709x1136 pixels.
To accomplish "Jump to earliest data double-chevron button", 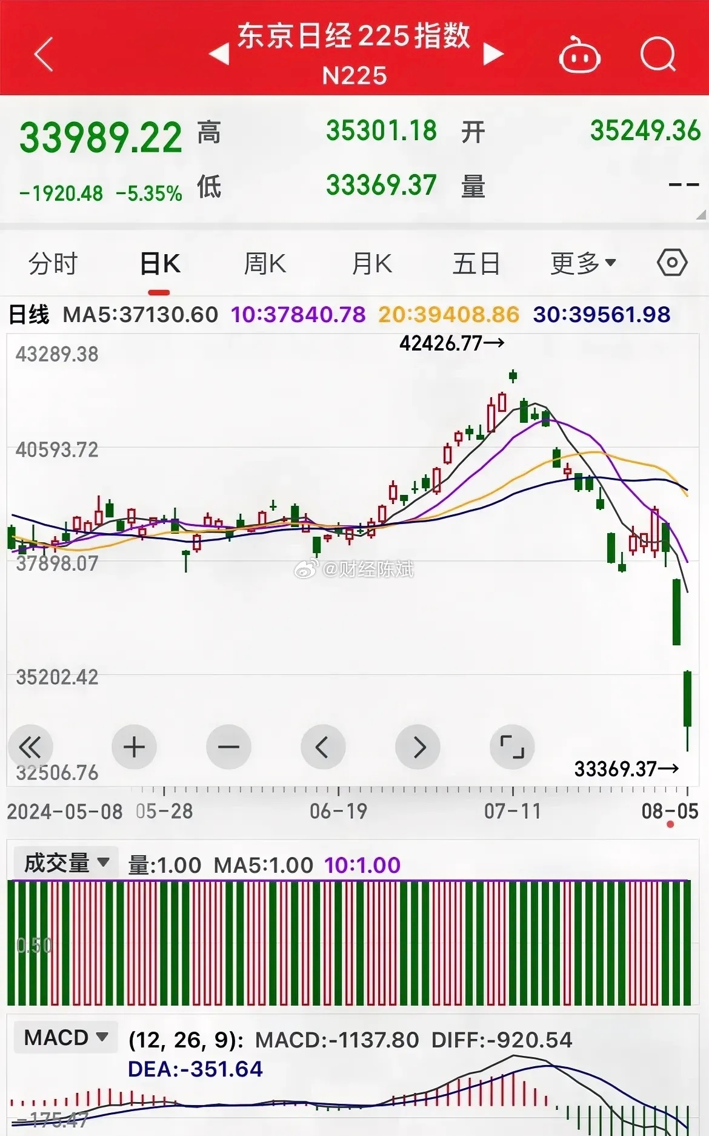I will pyautogui.click(x=30, y=747).
